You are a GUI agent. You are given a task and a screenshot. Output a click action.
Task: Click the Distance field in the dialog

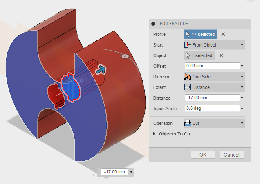click(211, 98)
